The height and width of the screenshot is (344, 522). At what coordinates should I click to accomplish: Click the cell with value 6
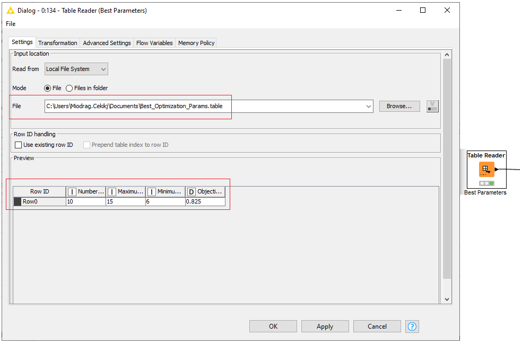[x=166, y=201]
